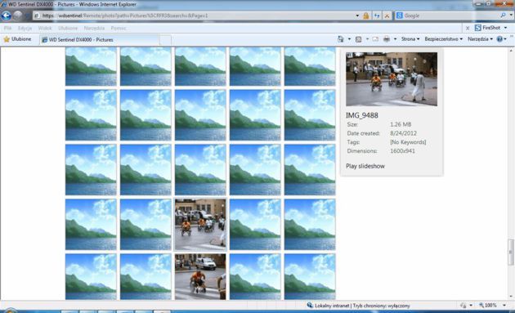Click the scrollbar down arrow
Screen dimensions: 515x313
[511, 297]
